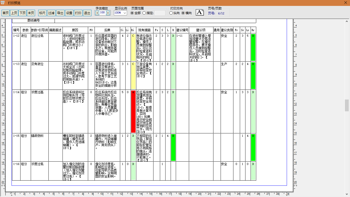Image resolution: width=350 pixels, height=197 pixels.
Task: Toggle the ruler with 标尺 button
Action: (x=42, y=13)
